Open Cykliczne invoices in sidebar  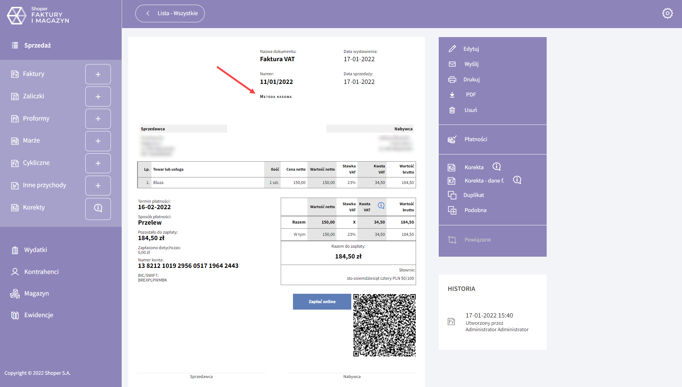point(36,163)
